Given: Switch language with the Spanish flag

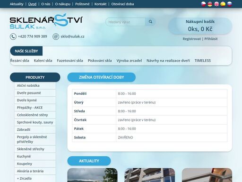Looking at the screenshot, I should tap(223, 4).
